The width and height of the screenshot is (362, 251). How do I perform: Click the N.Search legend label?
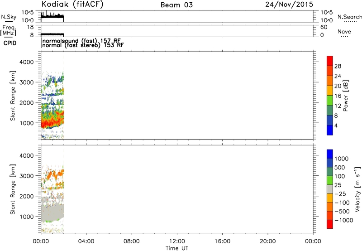[350, 17]
